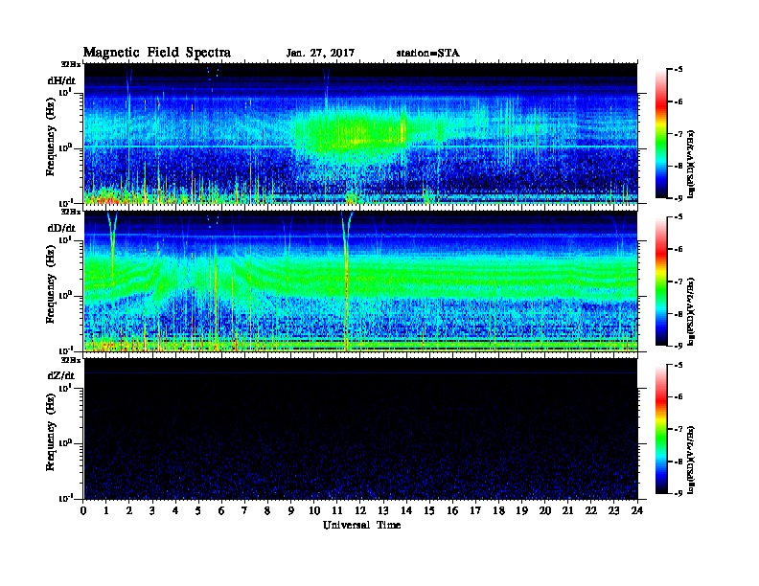This screenshot has width=759, height=586.
Task: Click hour 16 tick label on time axis
Action: tap(452, 510)
